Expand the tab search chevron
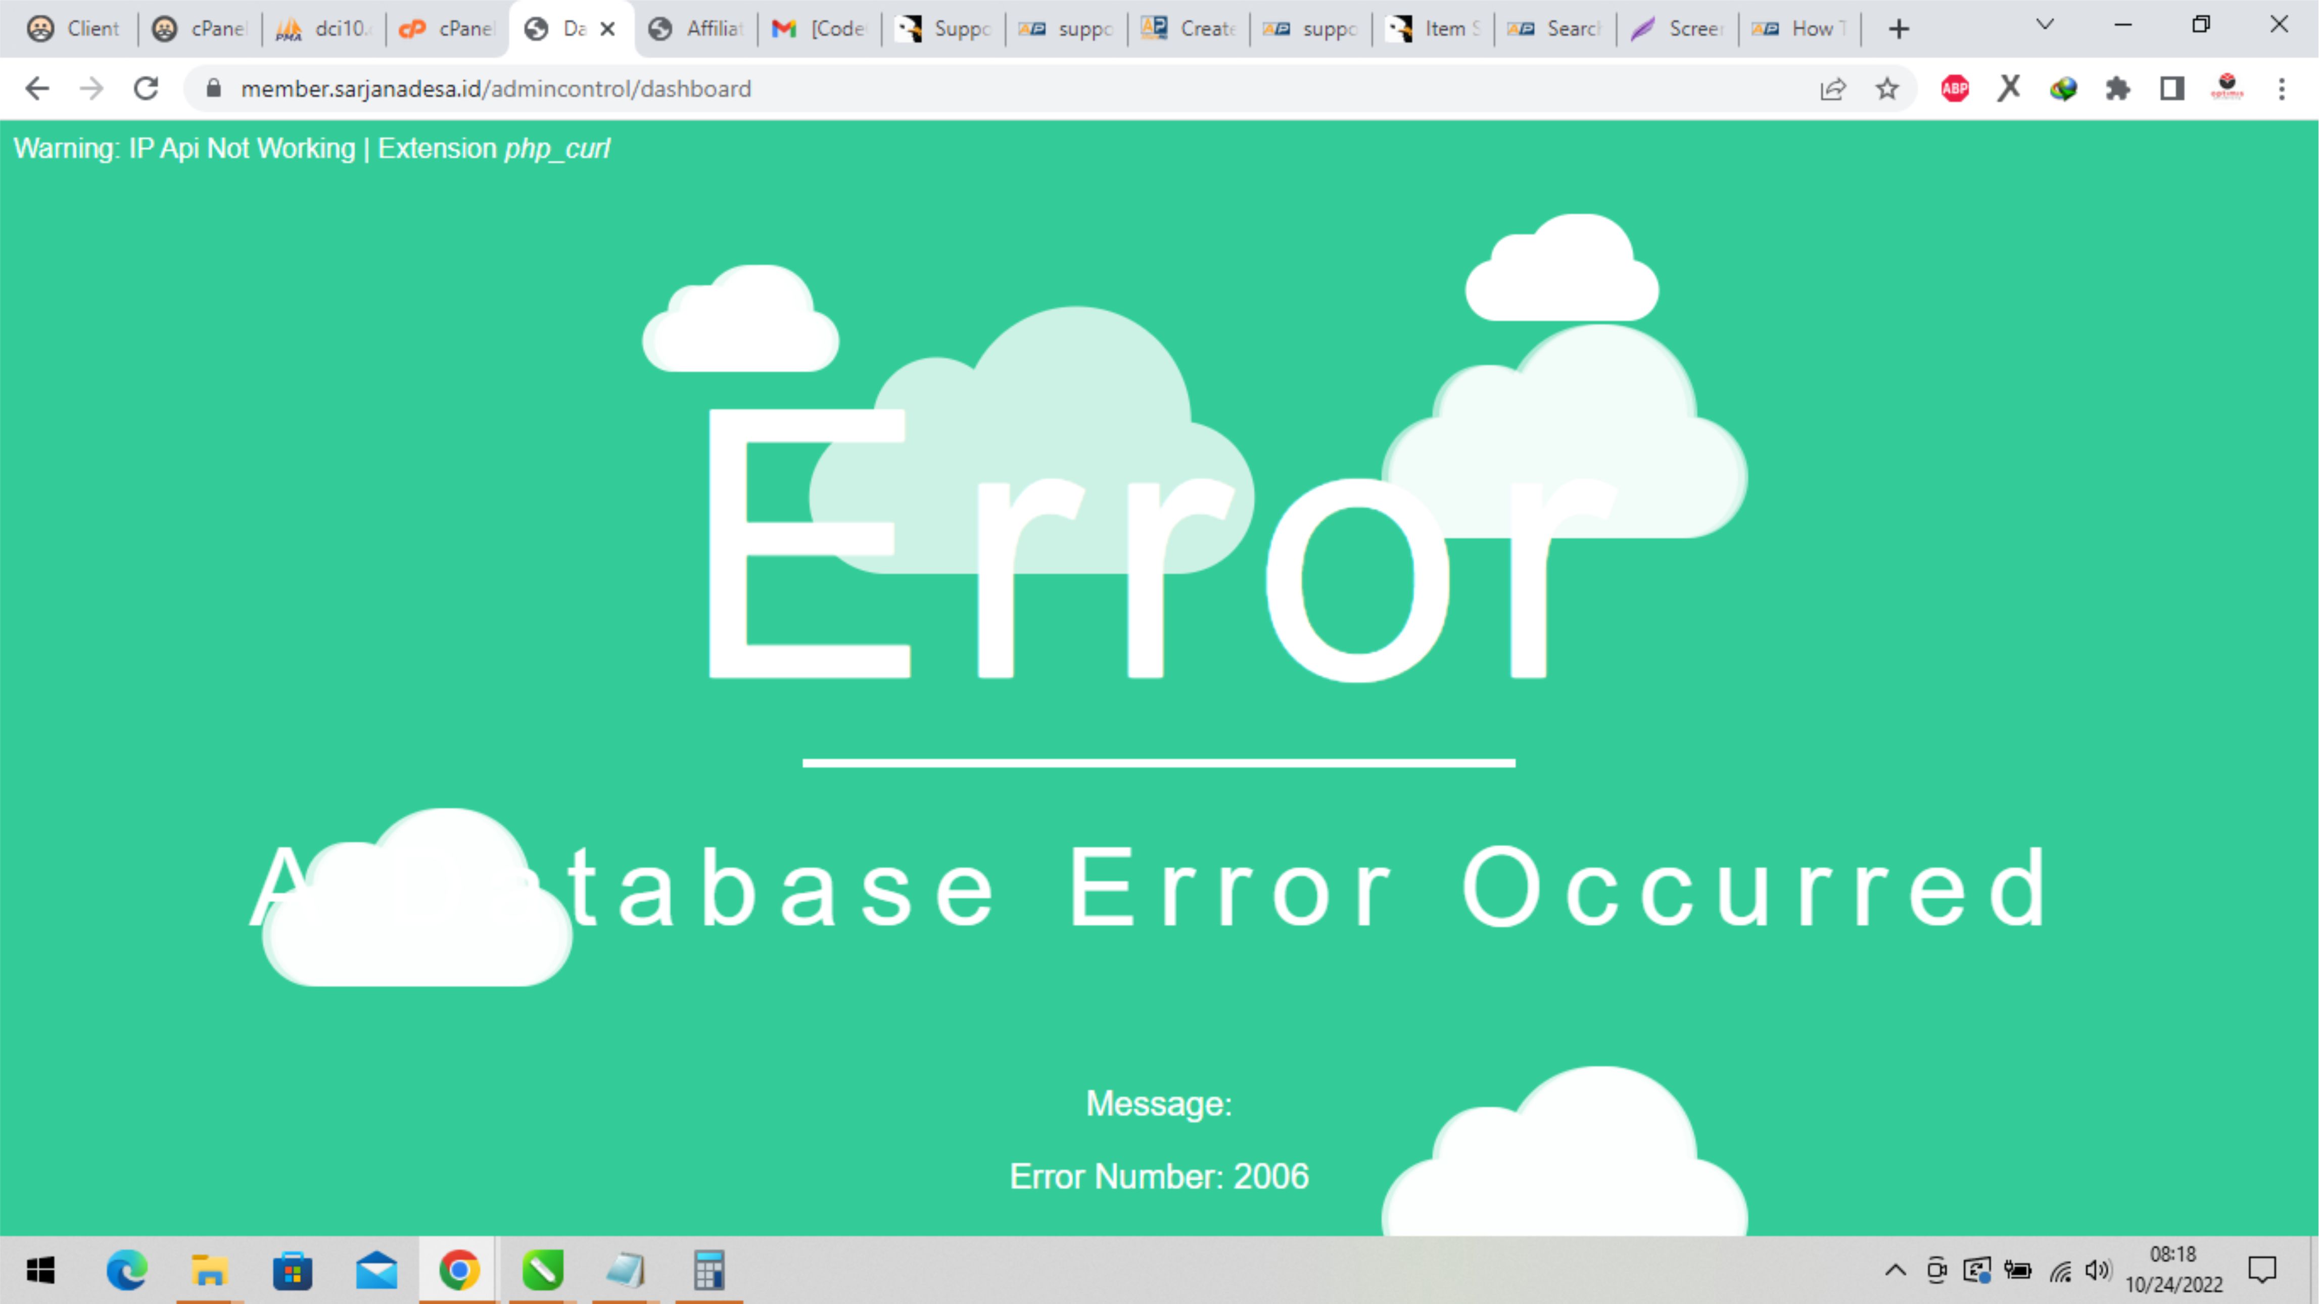 (2045, 25)
